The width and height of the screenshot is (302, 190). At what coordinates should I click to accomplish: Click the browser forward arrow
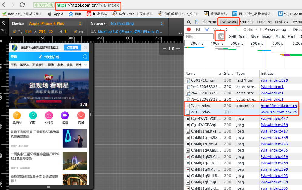[13, 5]
